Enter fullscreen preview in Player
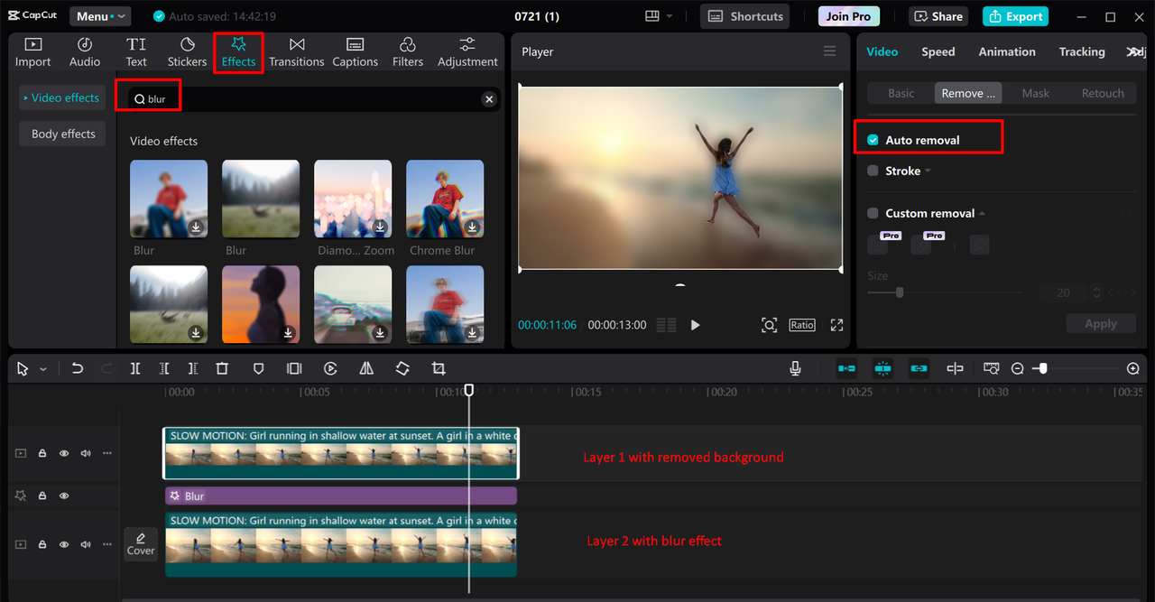 click(836, 325)
